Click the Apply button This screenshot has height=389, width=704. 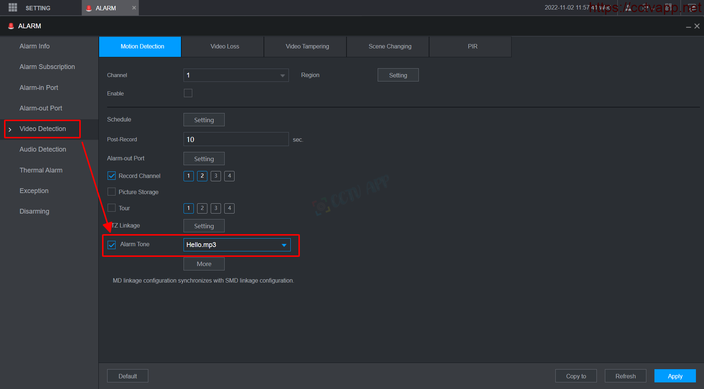[675, 376]
